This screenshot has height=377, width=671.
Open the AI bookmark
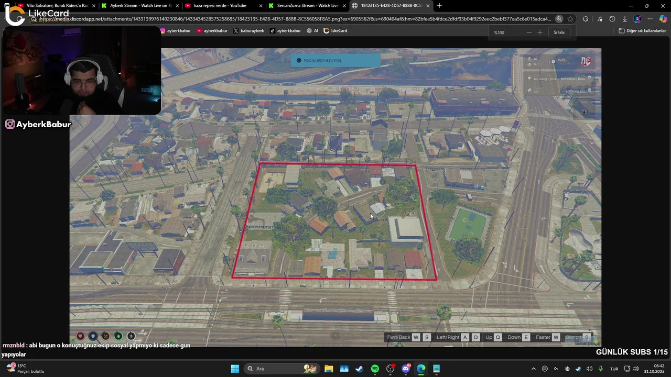312,31
